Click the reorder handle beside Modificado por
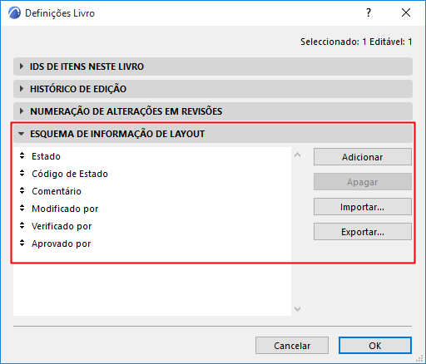Image resolution: width=426 pixels, height=364 pixels. point(22,209)
